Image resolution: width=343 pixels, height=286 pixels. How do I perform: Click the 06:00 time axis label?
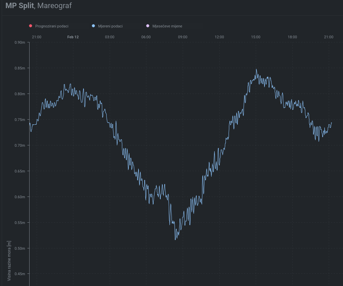146,37
